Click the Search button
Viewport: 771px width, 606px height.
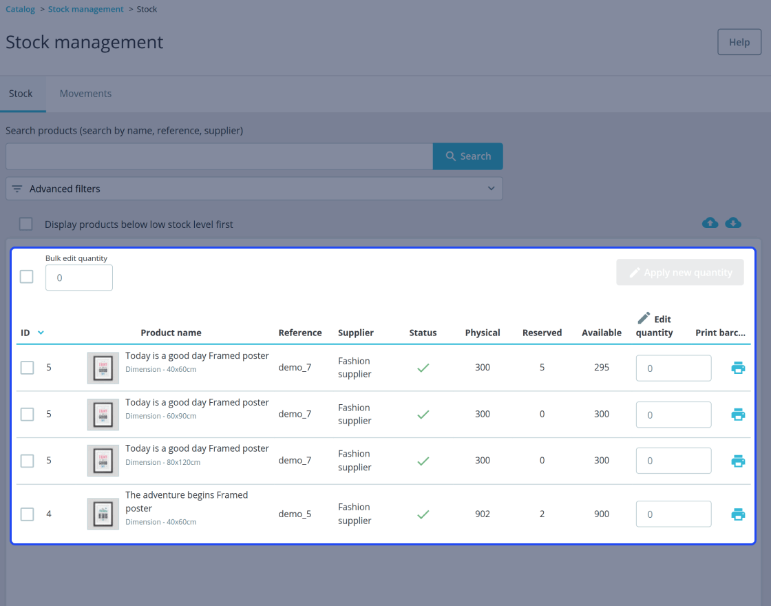tap(467, 156)
